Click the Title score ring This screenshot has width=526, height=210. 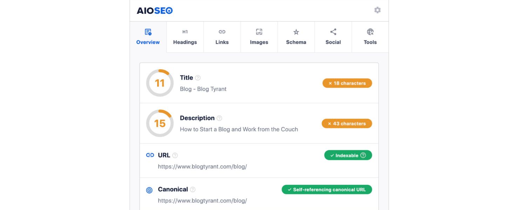[160, 83]
